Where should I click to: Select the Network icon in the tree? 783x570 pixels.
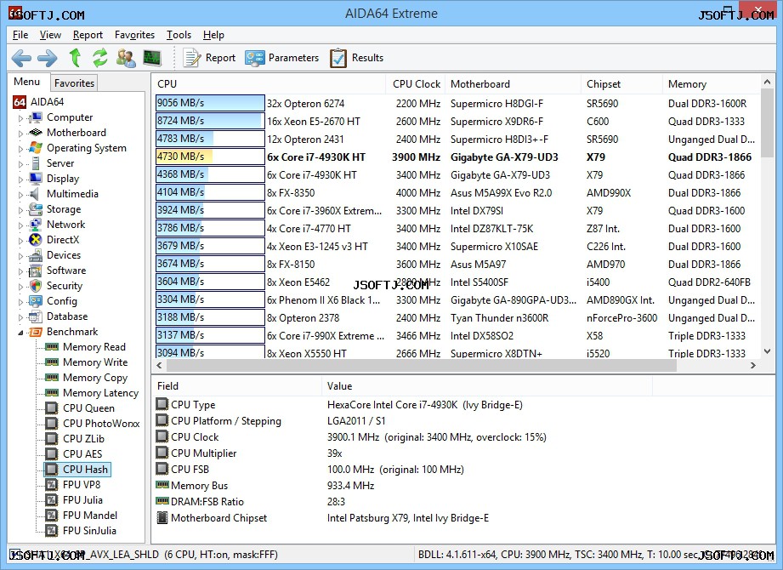pos(36,225)
